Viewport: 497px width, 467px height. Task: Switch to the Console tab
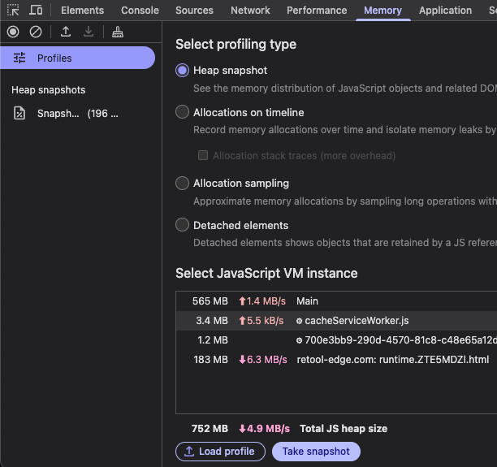tap(140, 11)
